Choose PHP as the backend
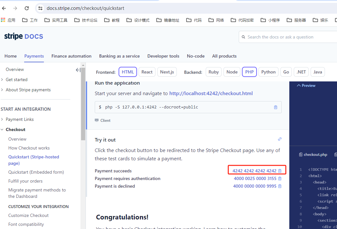This screenshot has height=229, width=337. (249, 72)
